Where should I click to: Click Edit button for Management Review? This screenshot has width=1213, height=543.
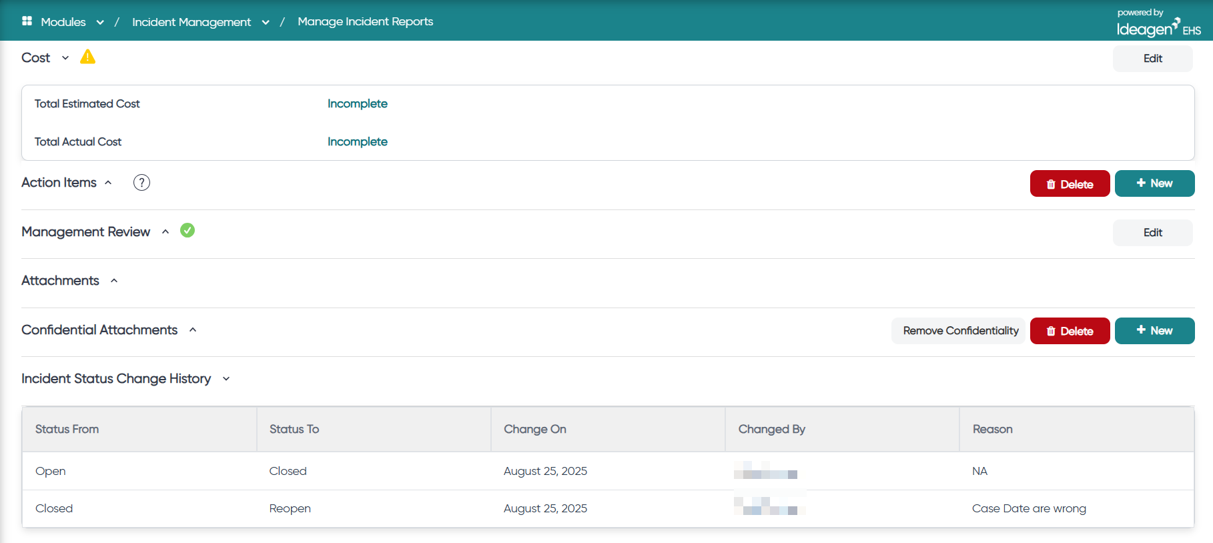click(1153, 233)
